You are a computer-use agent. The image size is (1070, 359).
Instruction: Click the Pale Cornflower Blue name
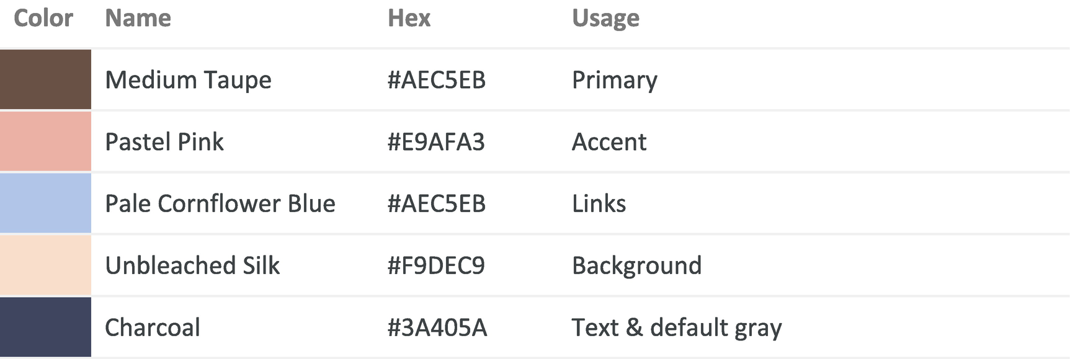(x=220, y=204)
